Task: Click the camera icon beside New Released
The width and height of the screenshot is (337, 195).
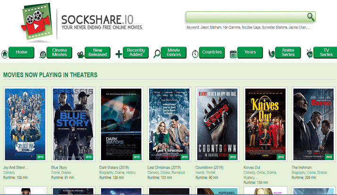Action: pyautogui.click(x=81, y=54)
